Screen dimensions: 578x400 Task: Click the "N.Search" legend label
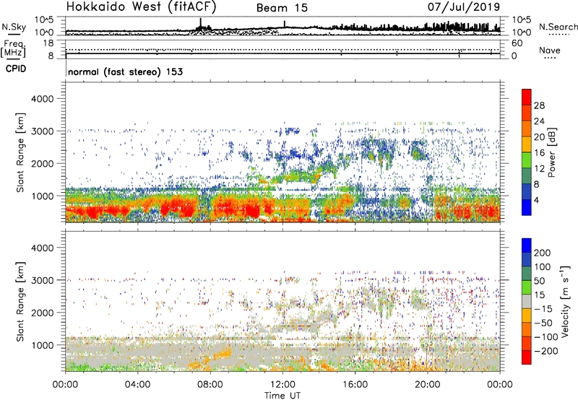558,27
